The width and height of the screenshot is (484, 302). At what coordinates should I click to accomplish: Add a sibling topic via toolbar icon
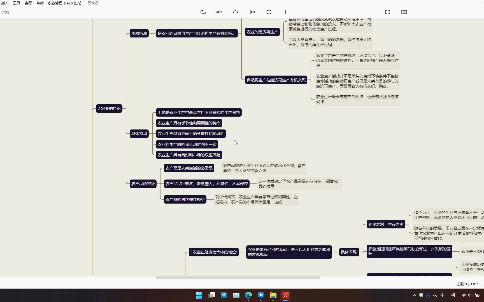(203, 12)
